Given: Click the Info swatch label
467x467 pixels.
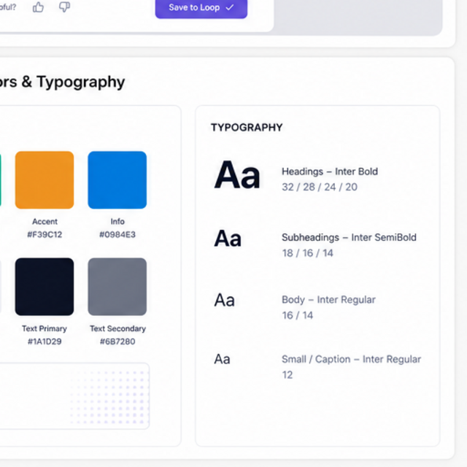Looking at the screenshot, I should [x=117, y=222].
